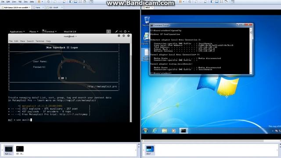The image size is (281, 158).
Task: Open Help menu in left VMware window
Action: 32,2
